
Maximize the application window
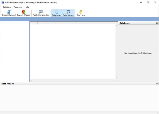tap(148, 2)
